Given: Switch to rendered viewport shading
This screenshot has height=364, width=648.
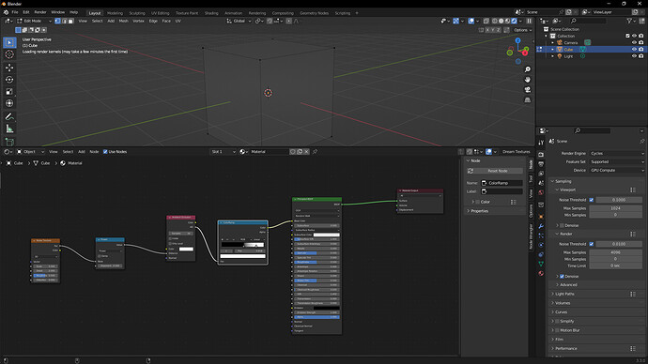Looking at the screenshot, I should click(514, 21).
